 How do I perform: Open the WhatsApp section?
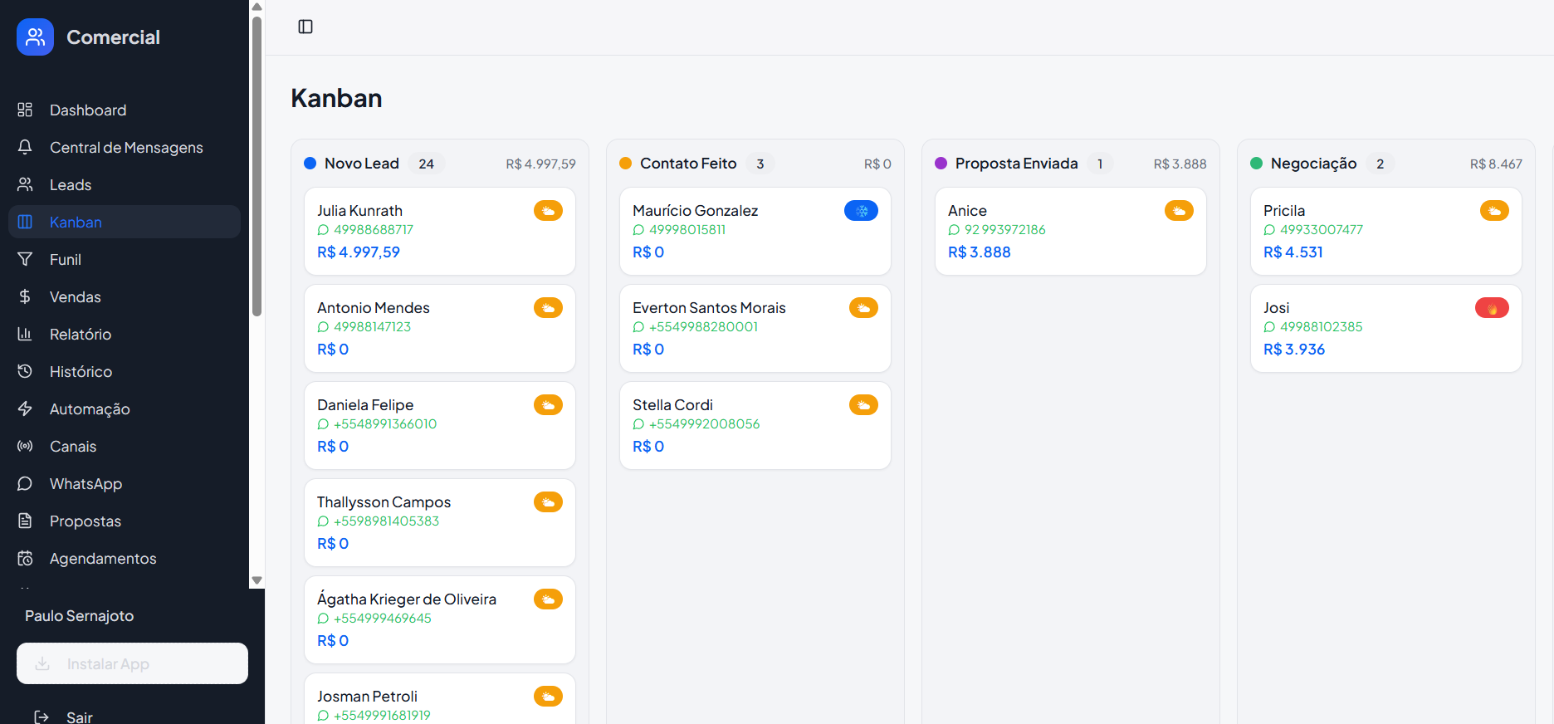(x=125, y=483)
